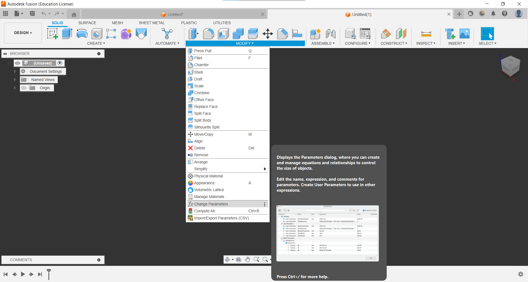528x282 pixels.
Task: Open the CREATE dropdown menu
Action: (x=96, y=43)
